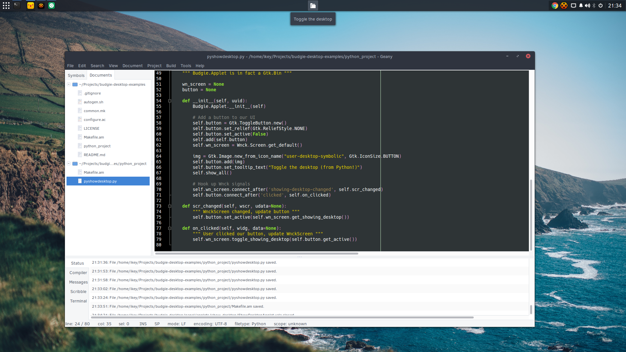Fold the scr_changed function at line 73
The height and width of the screenshot is (352, 626).
click(170, 206)
